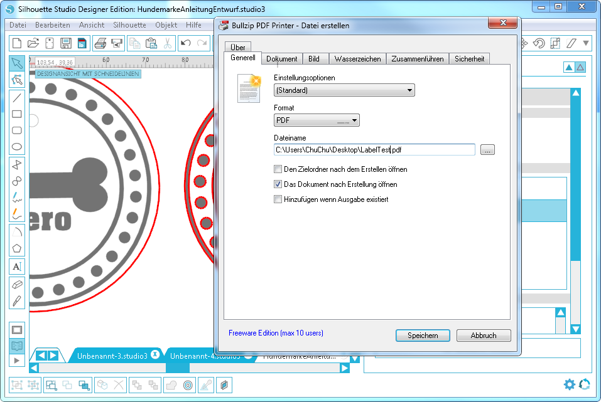Screen dimensions: 601x402
Task: Check 'Hinzufügen wenn Ausgabe existiert'
Action: click(x=278, y=199)
